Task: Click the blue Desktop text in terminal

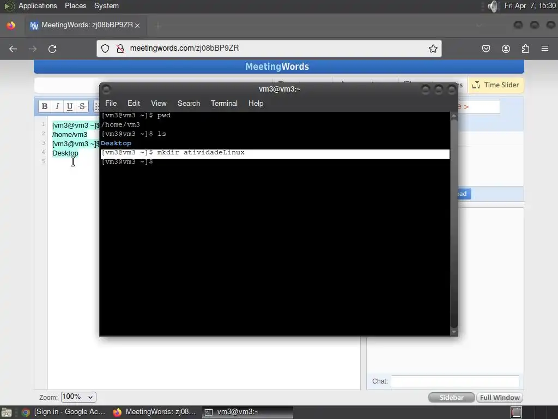Action: 116,143
